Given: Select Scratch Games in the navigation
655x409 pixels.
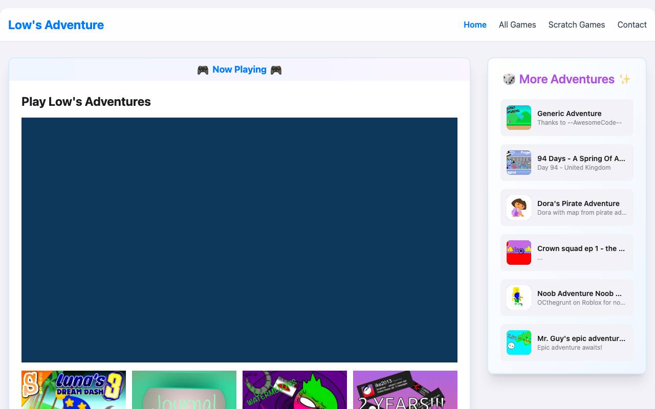Looking at the screenshot, I should pos(576,25).
